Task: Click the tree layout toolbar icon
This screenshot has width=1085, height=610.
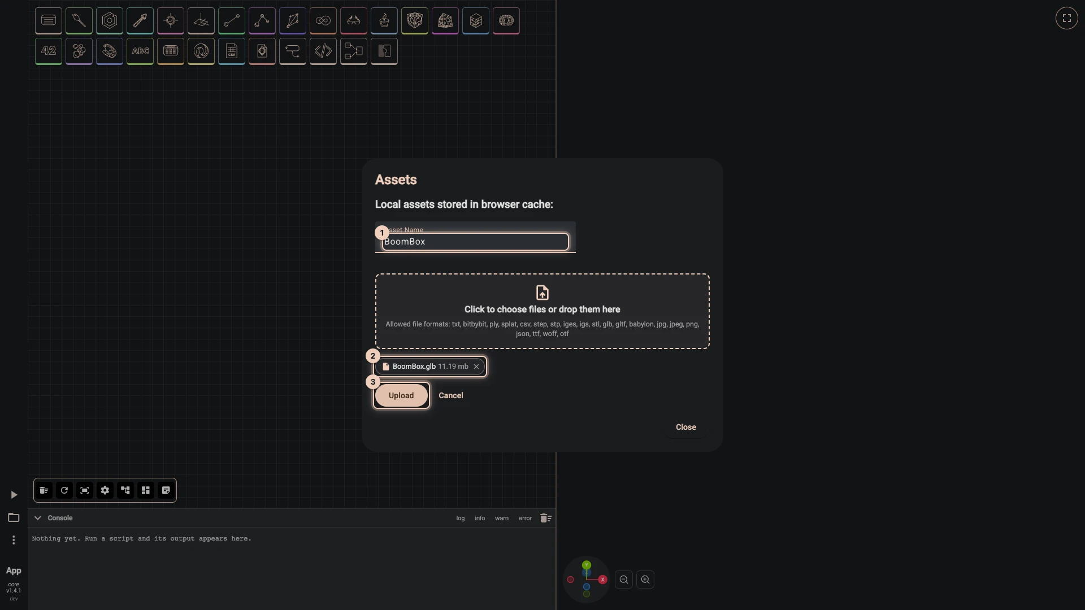Action: point(125,490)
